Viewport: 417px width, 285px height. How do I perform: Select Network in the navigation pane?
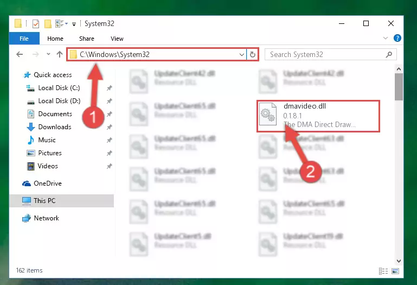coord(46,218)
